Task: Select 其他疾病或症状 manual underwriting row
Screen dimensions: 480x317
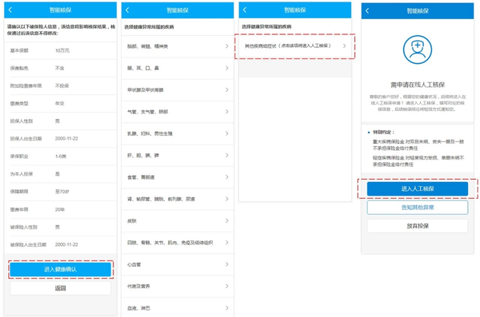Action: pyautogui.click(x=294, y=46)
